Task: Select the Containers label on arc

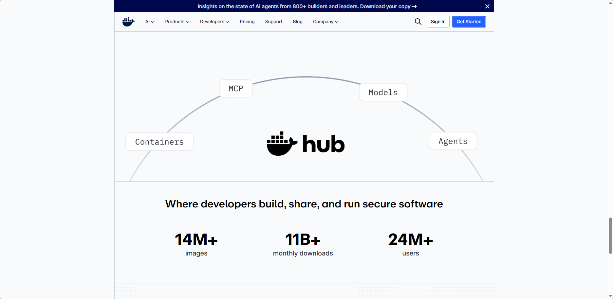Action: point(159,142)
